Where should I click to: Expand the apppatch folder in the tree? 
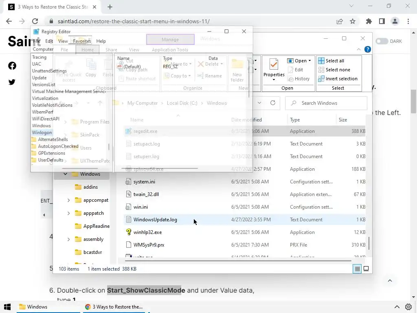(68, 213)
